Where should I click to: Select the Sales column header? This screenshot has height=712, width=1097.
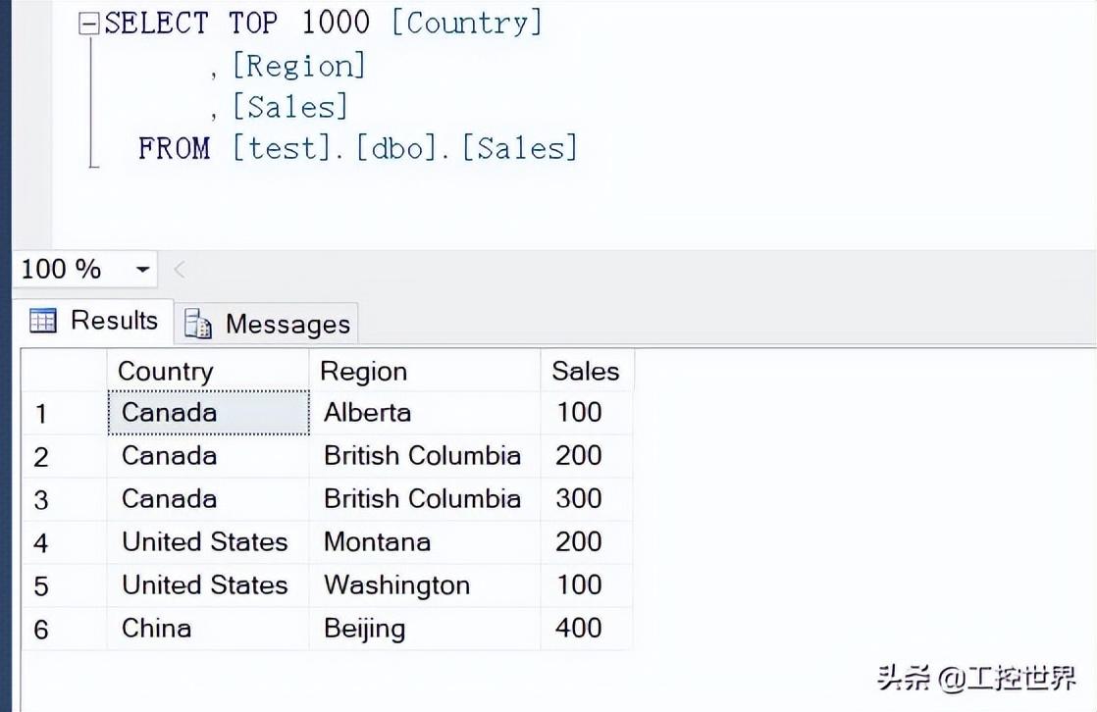585,372
